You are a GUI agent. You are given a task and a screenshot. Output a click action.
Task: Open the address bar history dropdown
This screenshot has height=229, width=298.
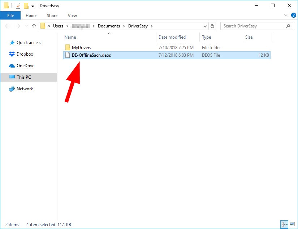[x=205, y=26]
